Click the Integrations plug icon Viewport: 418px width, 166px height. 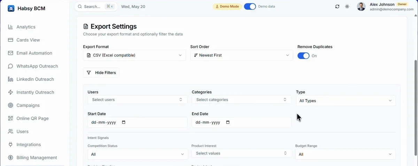pyautogui.click(x=10, y=145)
